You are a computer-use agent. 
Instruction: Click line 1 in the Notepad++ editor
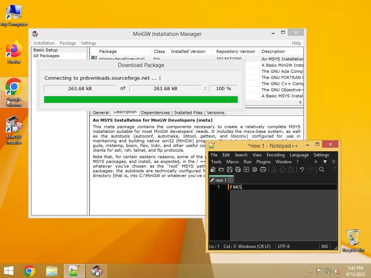tap(283, 187)
